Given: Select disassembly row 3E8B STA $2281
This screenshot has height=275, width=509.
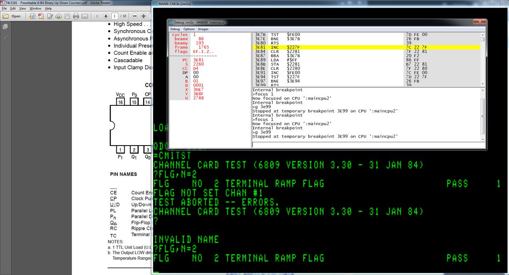Looking at the screenshot, I should (366, 64).
